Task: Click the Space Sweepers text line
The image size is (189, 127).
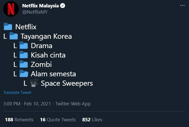Action: coord(67,83)
